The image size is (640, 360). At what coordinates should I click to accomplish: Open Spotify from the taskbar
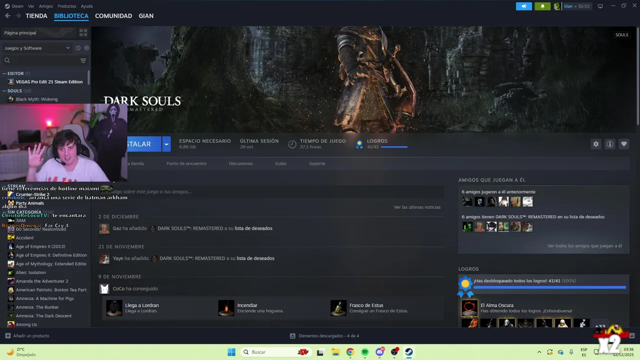click(365, 352)
